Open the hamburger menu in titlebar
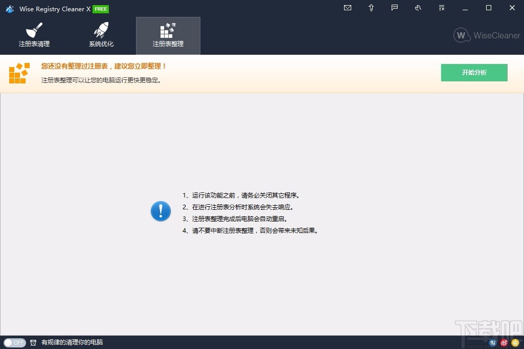524x349 pixels. (441, 8)
